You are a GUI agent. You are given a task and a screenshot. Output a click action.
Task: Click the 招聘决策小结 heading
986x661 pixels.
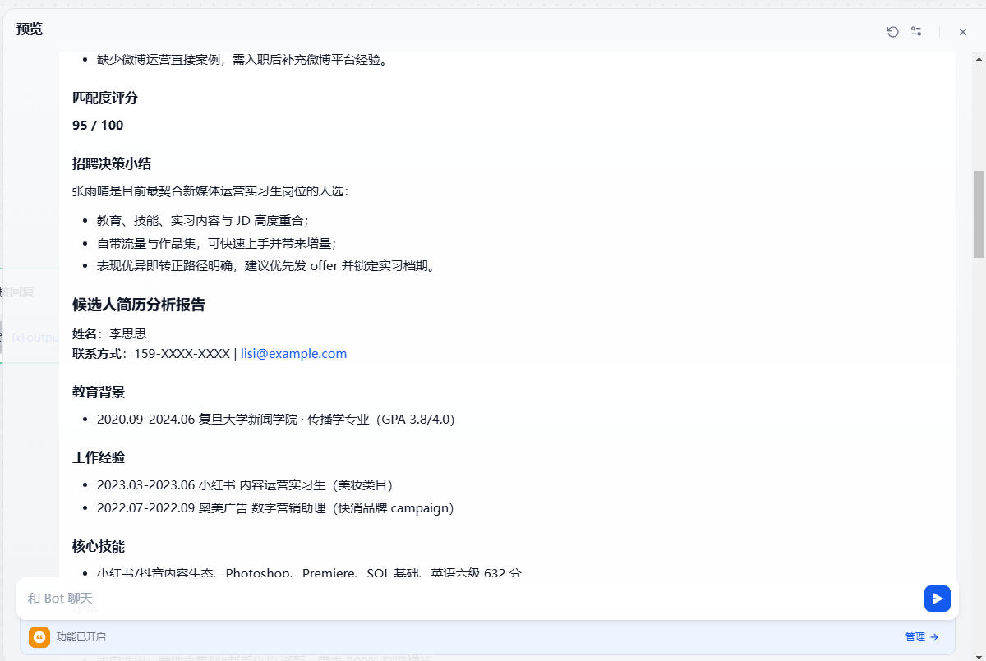pos(112,163)
